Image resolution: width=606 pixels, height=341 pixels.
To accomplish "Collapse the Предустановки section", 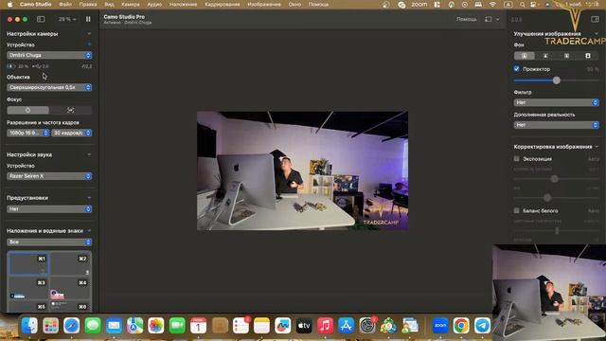I will coord(89,198).
